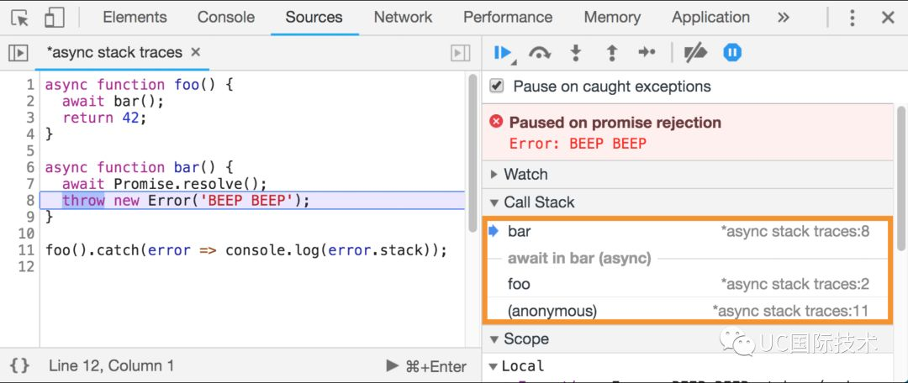Click 'await Promise.resolve();' code line

coord(165,184)
